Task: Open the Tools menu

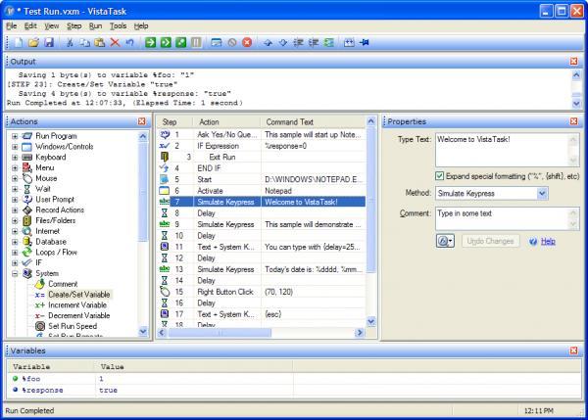Action: pyautogui.click(x=118, y=24)
